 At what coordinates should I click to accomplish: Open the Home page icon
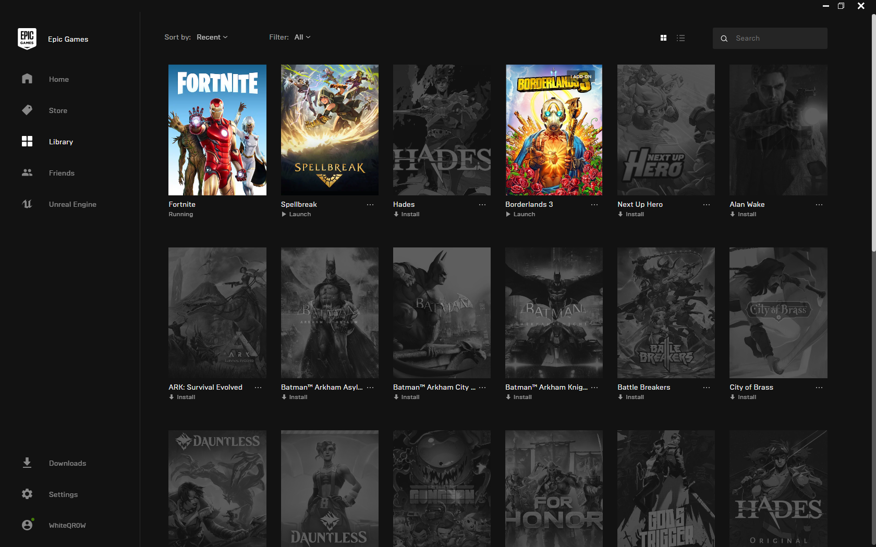pos(27,79)
